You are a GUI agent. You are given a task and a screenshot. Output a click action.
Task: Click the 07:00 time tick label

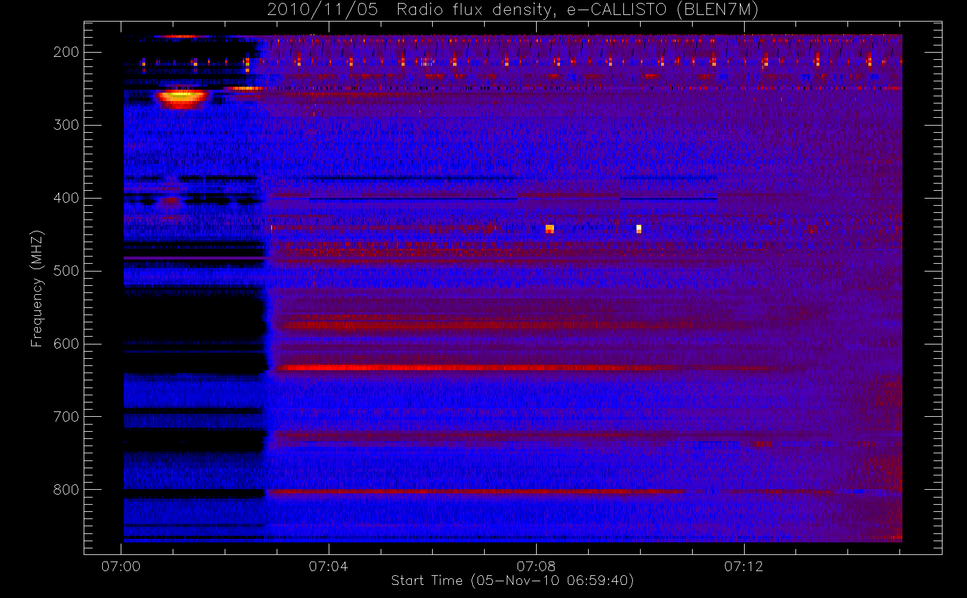point(121,566)
